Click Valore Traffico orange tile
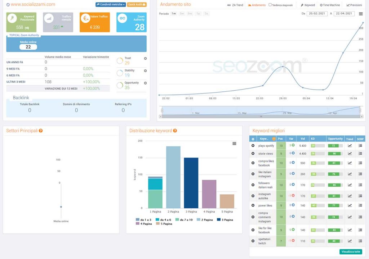 95,22
